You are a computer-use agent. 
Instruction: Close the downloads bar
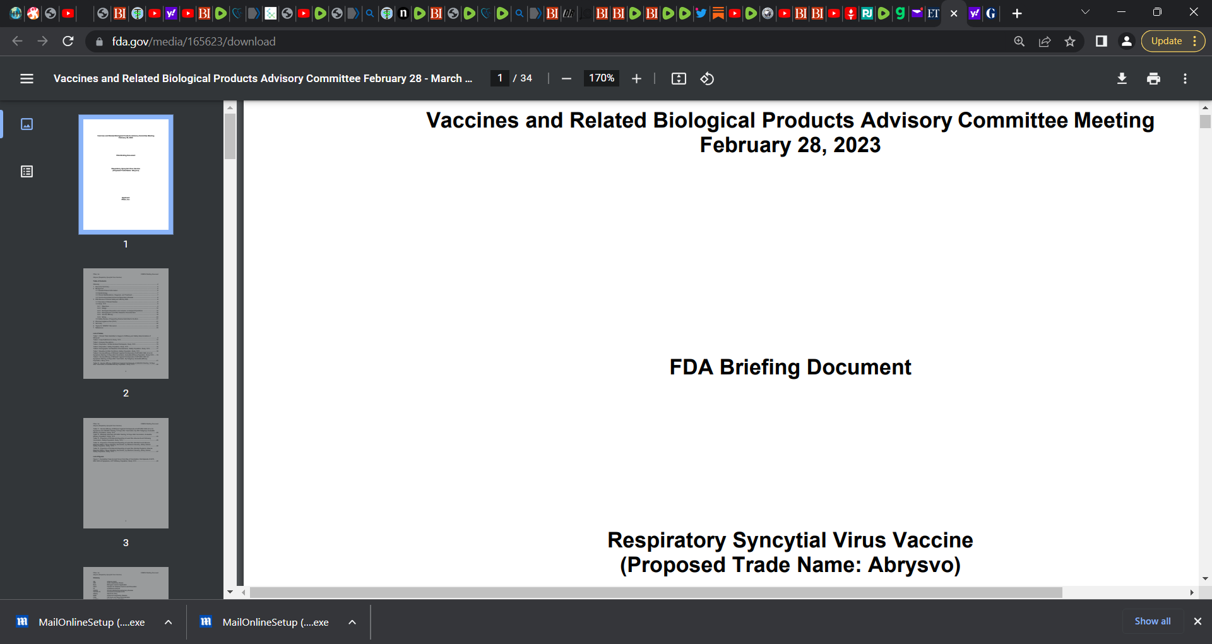point(1197,621)
